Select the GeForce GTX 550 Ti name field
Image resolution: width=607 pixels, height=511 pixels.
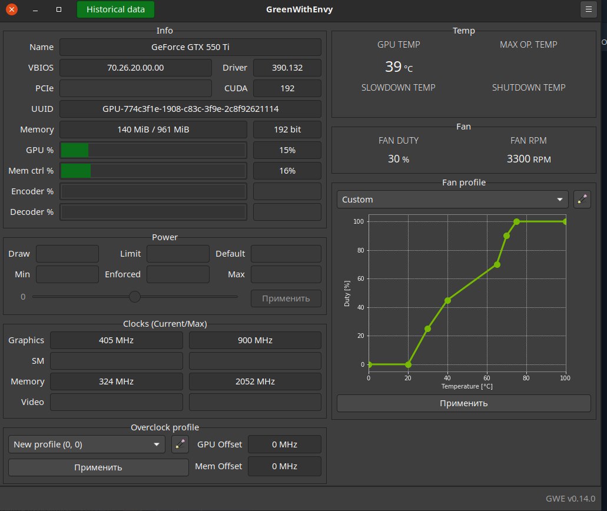[190, 47]
